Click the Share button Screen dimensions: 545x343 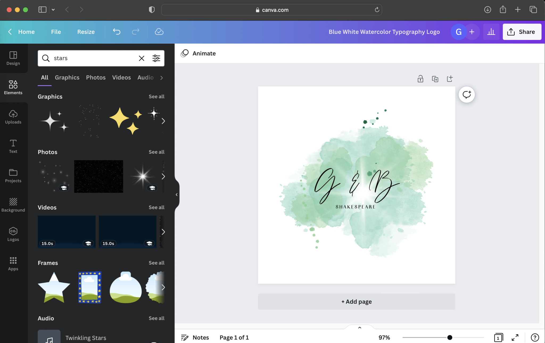(x=522, y=32)
